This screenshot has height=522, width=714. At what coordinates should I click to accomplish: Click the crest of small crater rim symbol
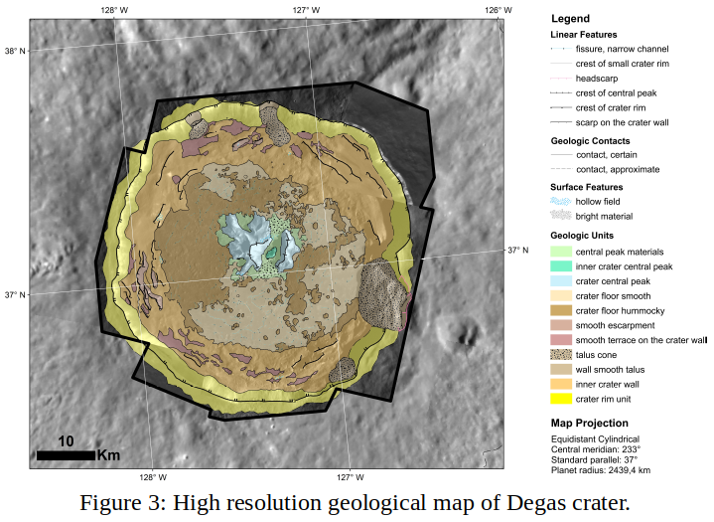pos(561,64)
